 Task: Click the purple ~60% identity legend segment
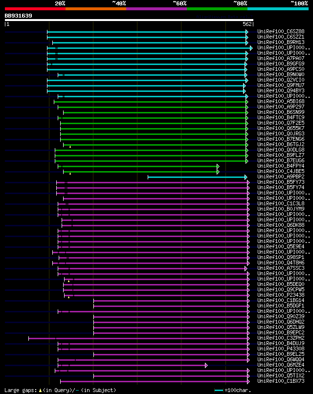point(156,9)
